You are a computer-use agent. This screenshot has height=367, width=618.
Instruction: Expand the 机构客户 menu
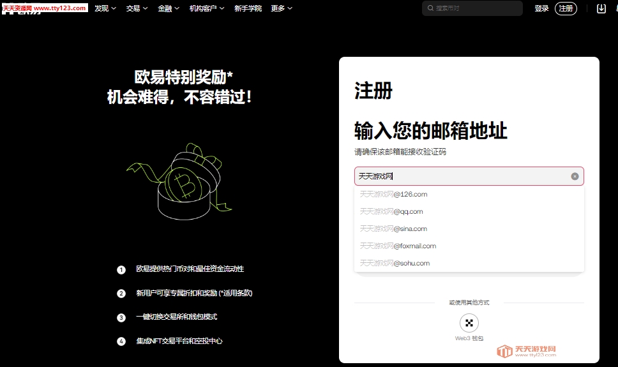tap(207, 8)
